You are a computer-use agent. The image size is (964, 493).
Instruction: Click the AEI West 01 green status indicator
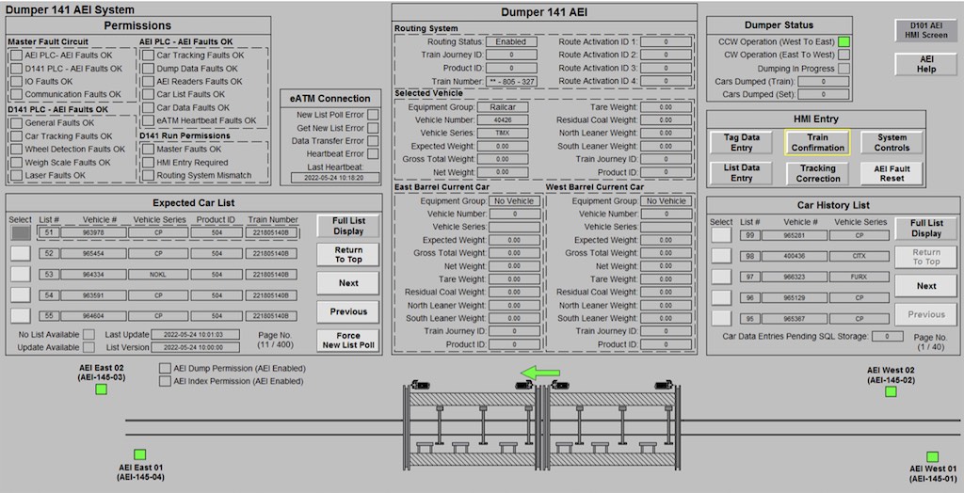[x=932, y=456]
